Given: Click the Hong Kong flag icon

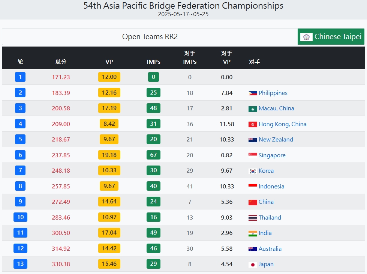Looking at the screenshot, I should click(x=253, y=125).
